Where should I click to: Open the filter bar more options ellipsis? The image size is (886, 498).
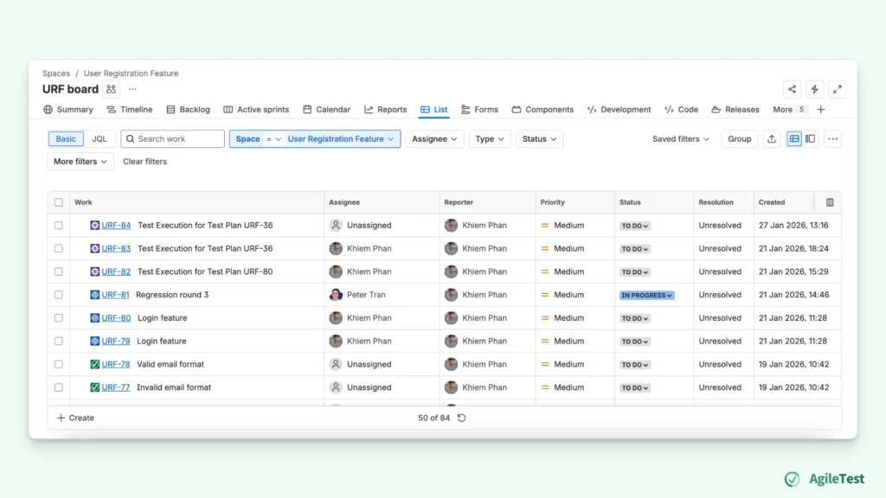[x=832, y=139]
